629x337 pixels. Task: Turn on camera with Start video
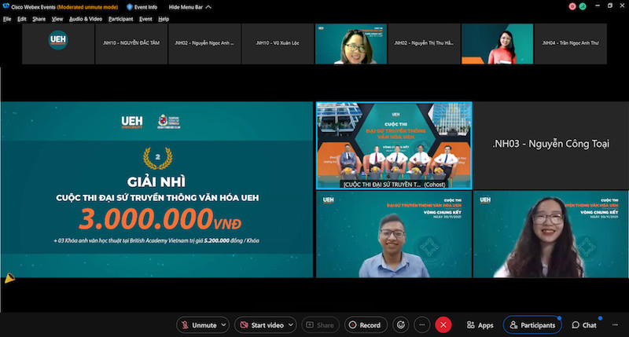(262, 324)
